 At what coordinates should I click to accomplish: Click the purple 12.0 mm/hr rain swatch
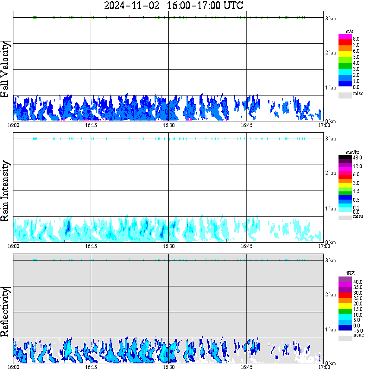(x=345, y=165)
